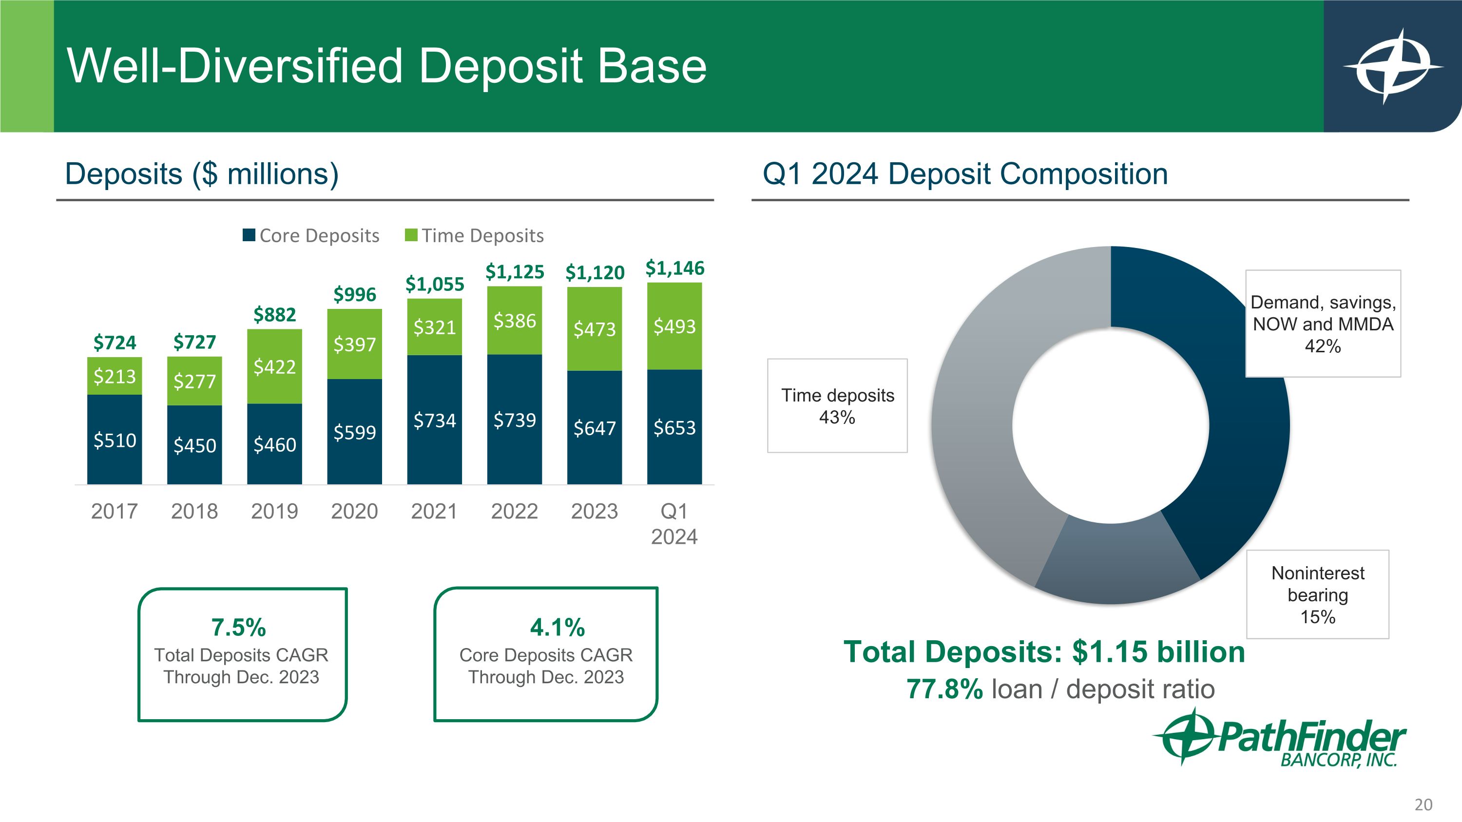Click the compass logo in header corner
This screenshot has width=1462, height=822.
pos(1393,66)
